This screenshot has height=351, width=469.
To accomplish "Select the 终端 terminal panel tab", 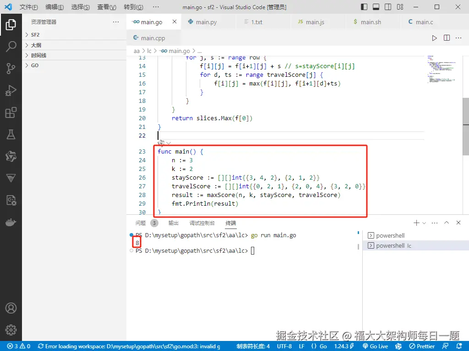I will (231, 223).
